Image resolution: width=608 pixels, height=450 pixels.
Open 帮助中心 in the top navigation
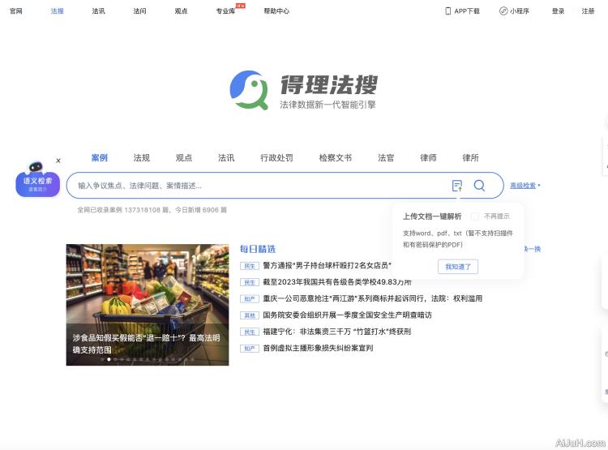(276, 11)
